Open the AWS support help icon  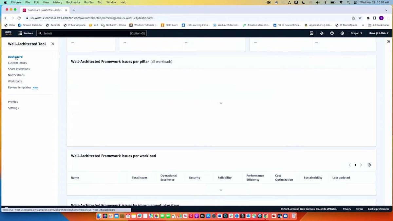pos(332,33)
